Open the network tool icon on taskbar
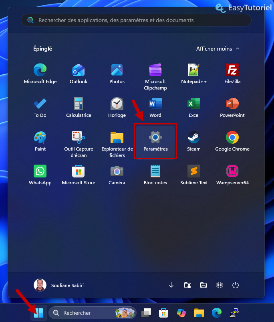Image resolution: width=274 pixels, height=322 pixels. [234, 313]
